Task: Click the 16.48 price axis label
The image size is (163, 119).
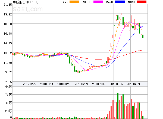Action: (8, 34)
